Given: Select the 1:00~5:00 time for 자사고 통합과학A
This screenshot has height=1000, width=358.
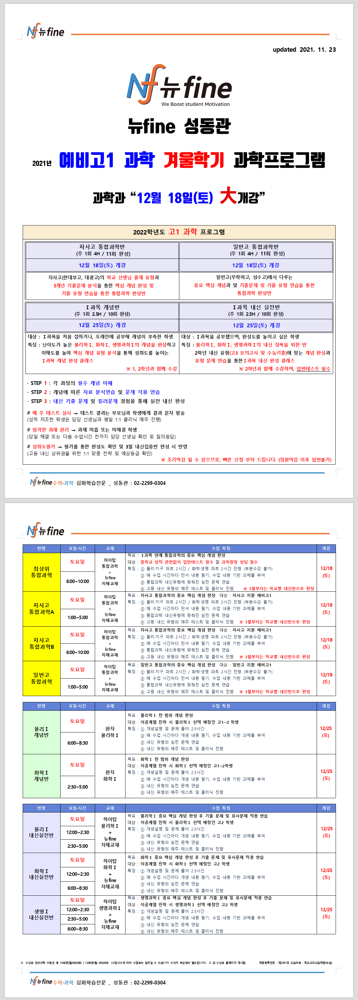Looking at the screenshot, I should (x=77, y=617).
